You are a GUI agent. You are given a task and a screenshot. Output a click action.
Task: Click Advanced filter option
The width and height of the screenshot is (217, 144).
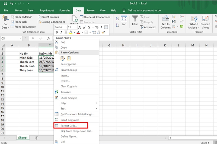tap(148, 27)
